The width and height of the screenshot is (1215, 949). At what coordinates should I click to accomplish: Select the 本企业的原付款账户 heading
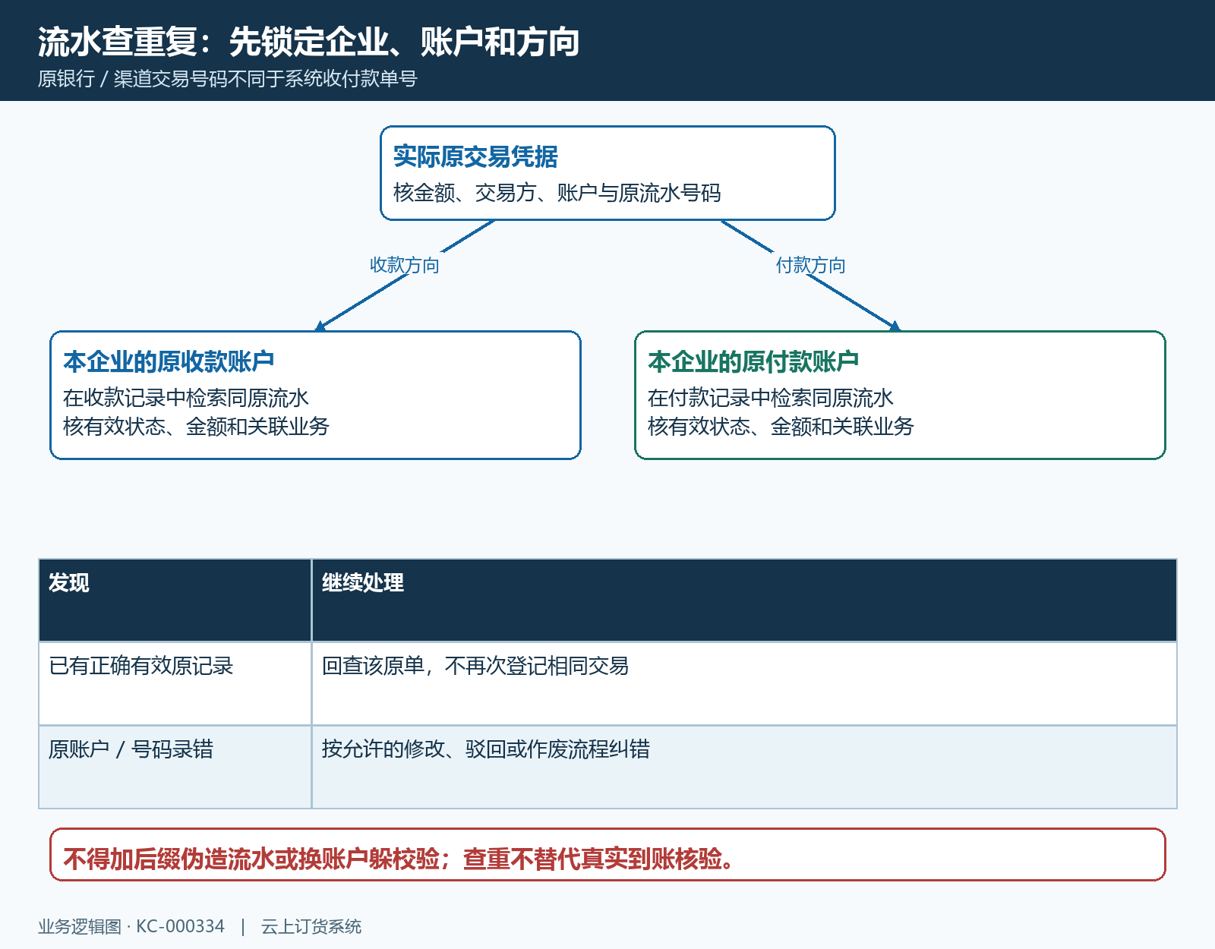(x=753, y=361)
